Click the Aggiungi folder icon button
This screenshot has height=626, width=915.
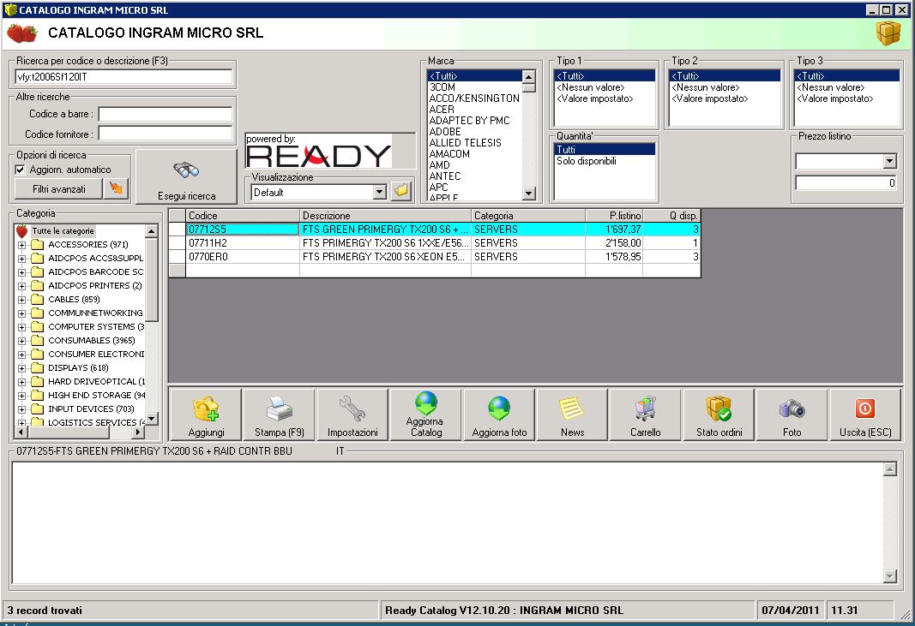[206, 414]
